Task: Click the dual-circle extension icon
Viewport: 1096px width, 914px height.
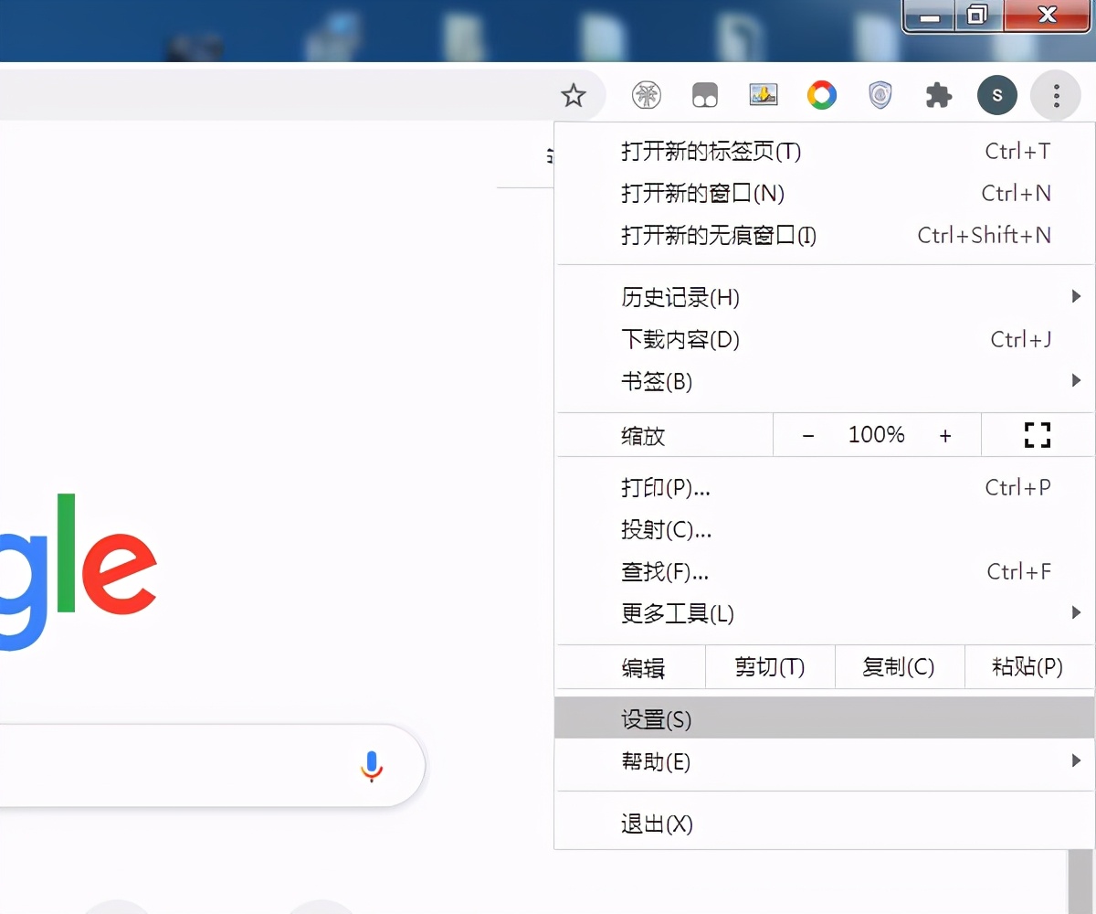Action: [x=705, y=94]
